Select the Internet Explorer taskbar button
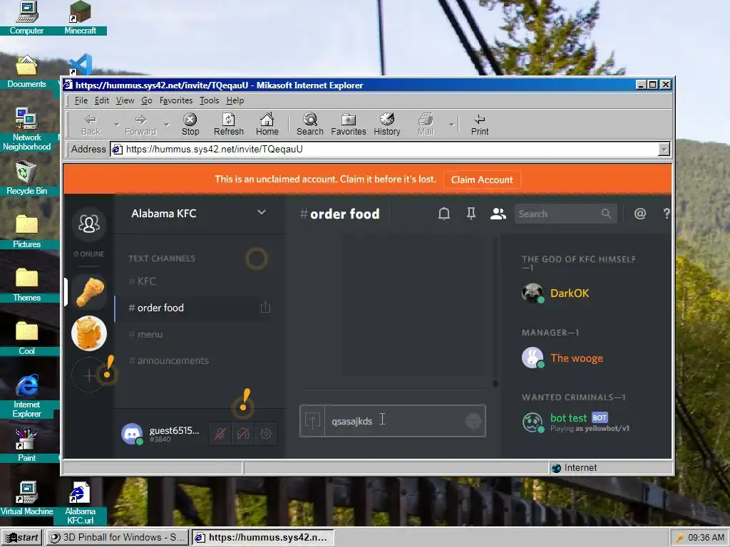 262,538
